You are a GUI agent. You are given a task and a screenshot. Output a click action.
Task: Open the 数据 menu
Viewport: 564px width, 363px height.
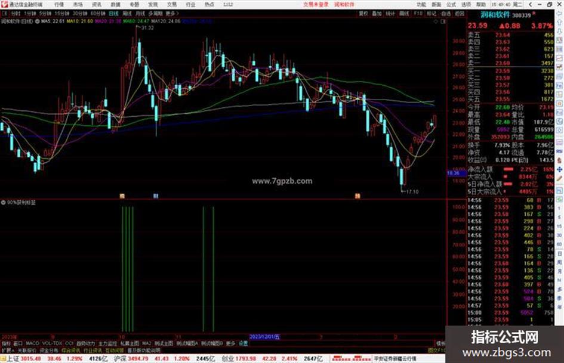pyautogui.click(x=115, y=5)
